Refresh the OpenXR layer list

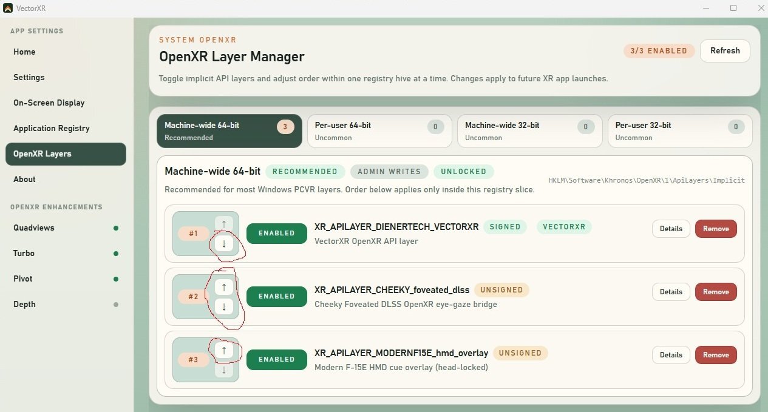(x=725, y=51)
